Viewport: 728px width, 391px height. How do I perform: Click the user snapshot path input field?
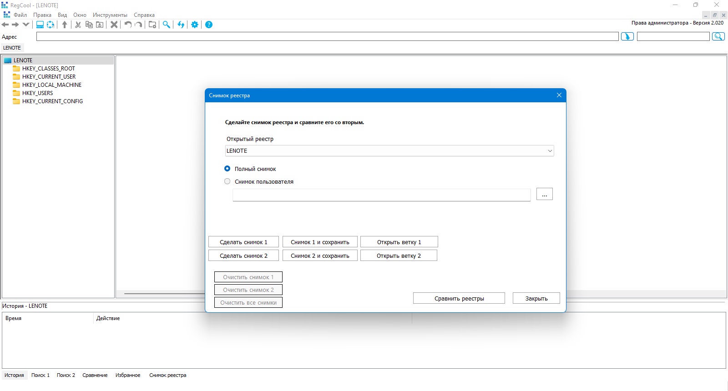(x=382, y=195)
